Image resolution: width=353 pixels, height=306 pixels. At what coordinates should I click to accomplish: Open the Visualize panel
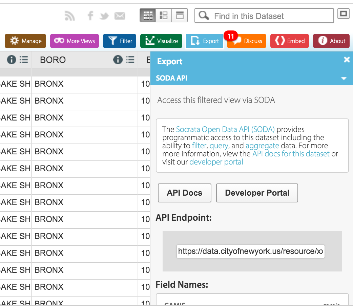(x=161, y=41)
